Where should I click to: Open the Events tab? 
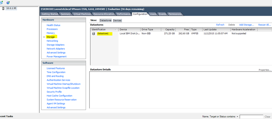coord(163,14)
